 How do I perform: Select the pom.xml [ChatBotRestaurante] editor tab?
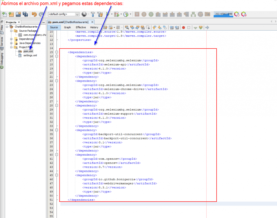pos(70,22)
